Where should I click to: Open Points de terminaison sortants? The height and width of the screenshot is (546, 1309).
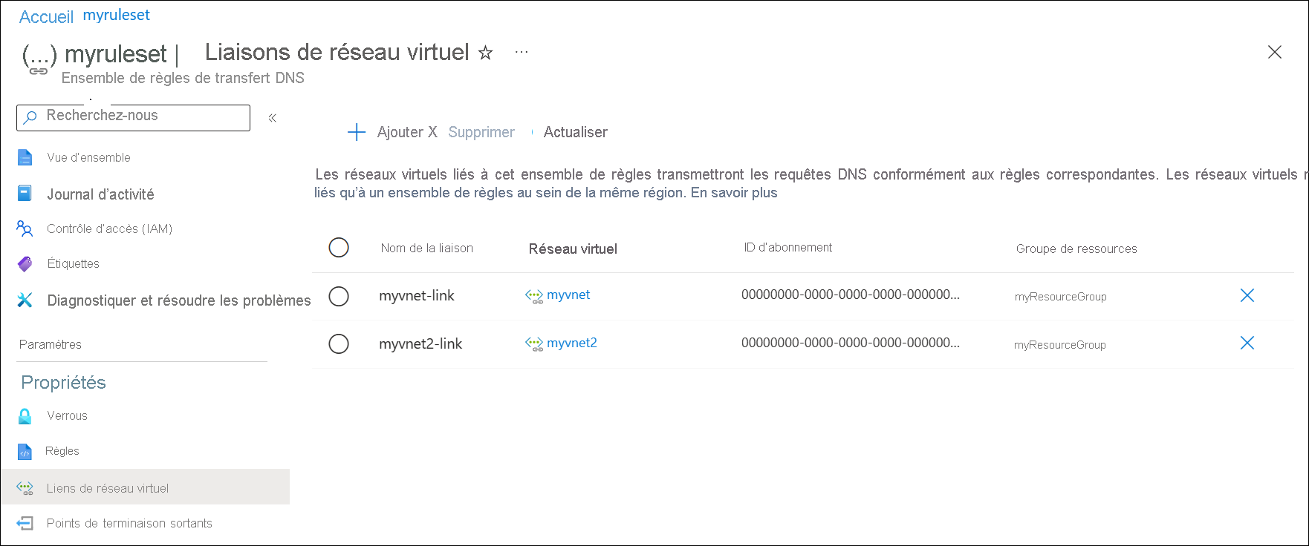click(x=129, y=523)
